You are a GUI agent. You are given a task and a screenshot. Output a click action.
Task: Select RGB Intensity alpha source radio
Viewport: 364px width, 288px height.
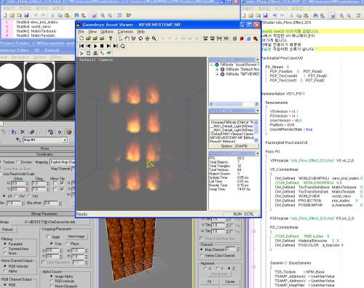coord(52,281)
